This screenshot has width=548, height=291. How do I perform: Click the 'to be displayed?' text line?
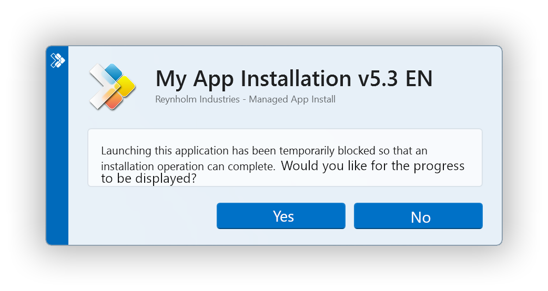[x=149, y=179]
